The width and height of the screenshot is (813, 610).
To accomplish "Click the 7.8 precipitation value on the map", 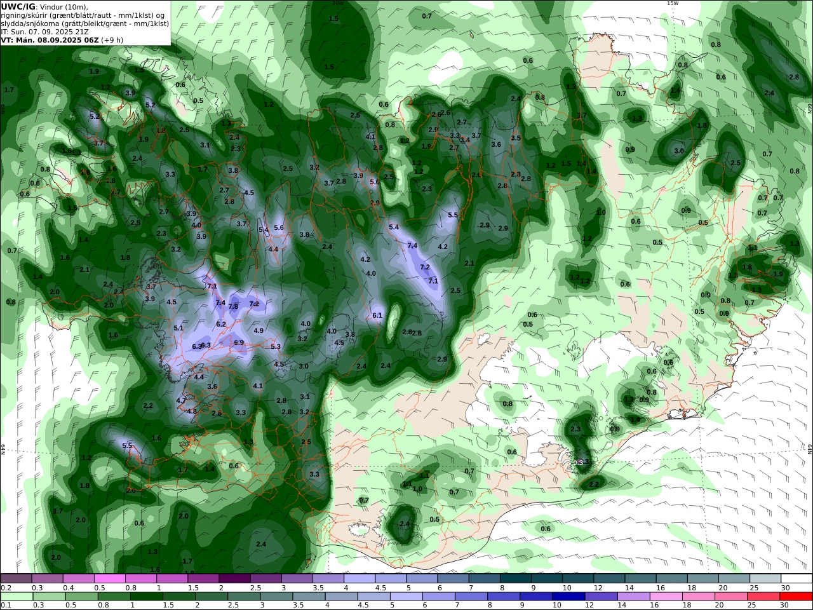I will pyautogui.click(x=233, y=306).
